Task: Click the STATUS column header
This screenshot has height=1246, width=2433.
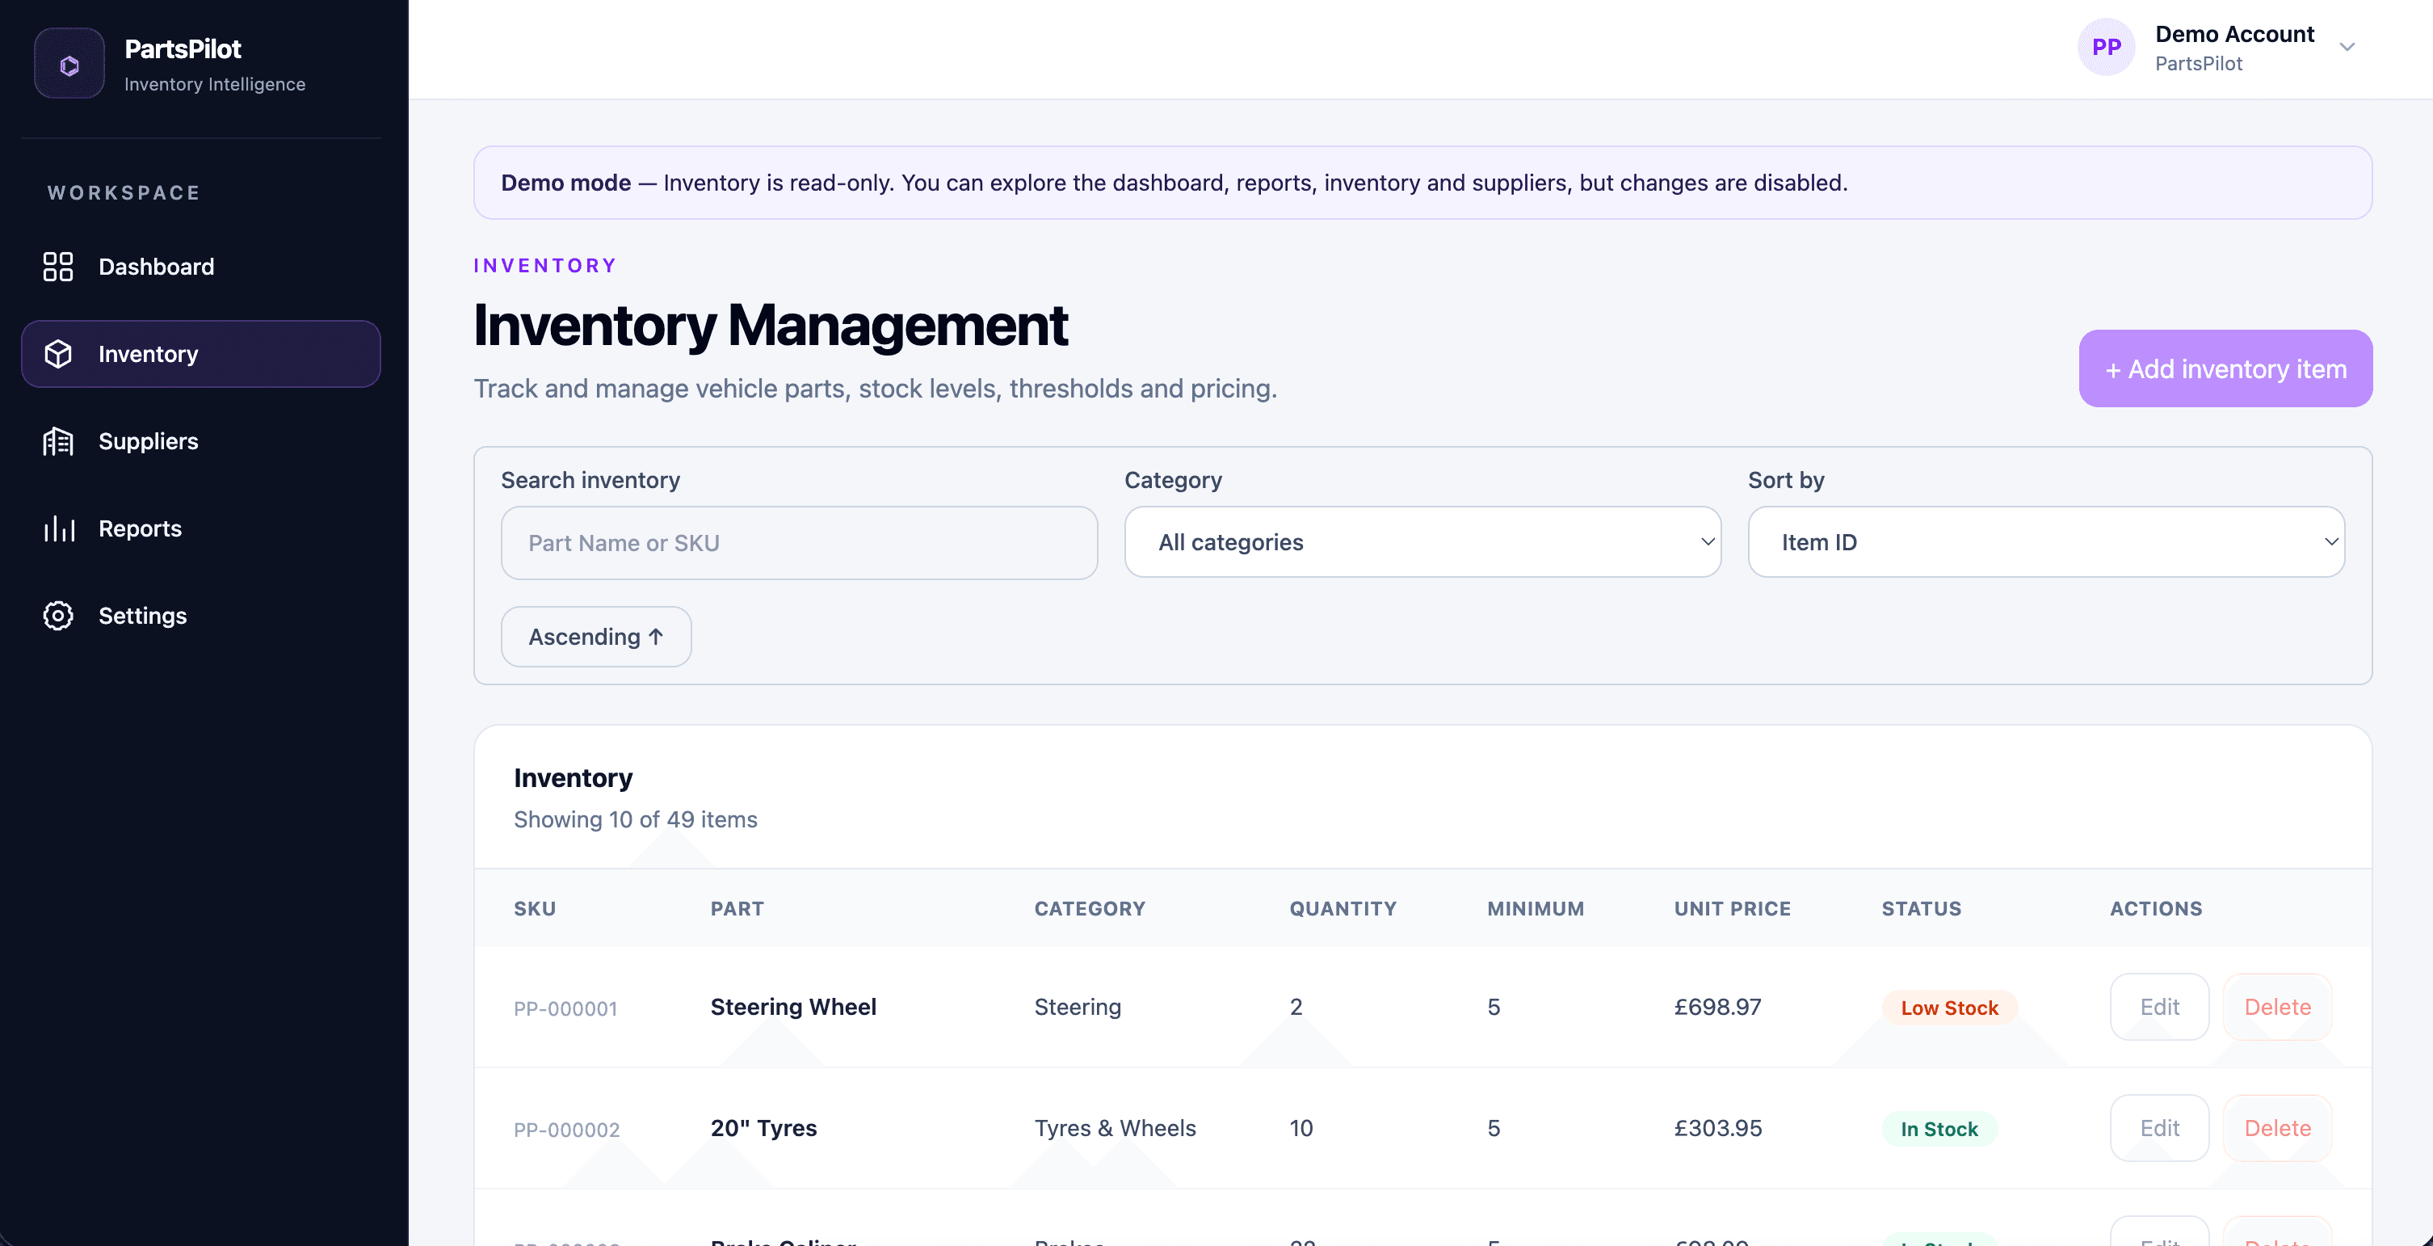Action: point(1921,909)
